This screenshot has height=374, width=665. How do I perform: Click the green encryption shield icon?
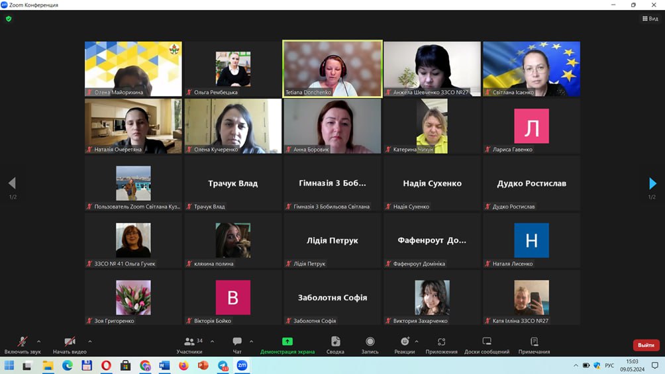(x=9, y=19)
